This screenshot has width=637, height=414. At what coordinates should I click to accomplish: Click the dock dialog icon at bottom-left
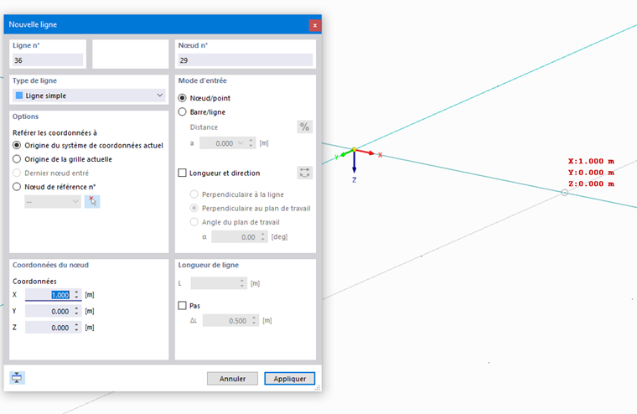coord(17,378)
